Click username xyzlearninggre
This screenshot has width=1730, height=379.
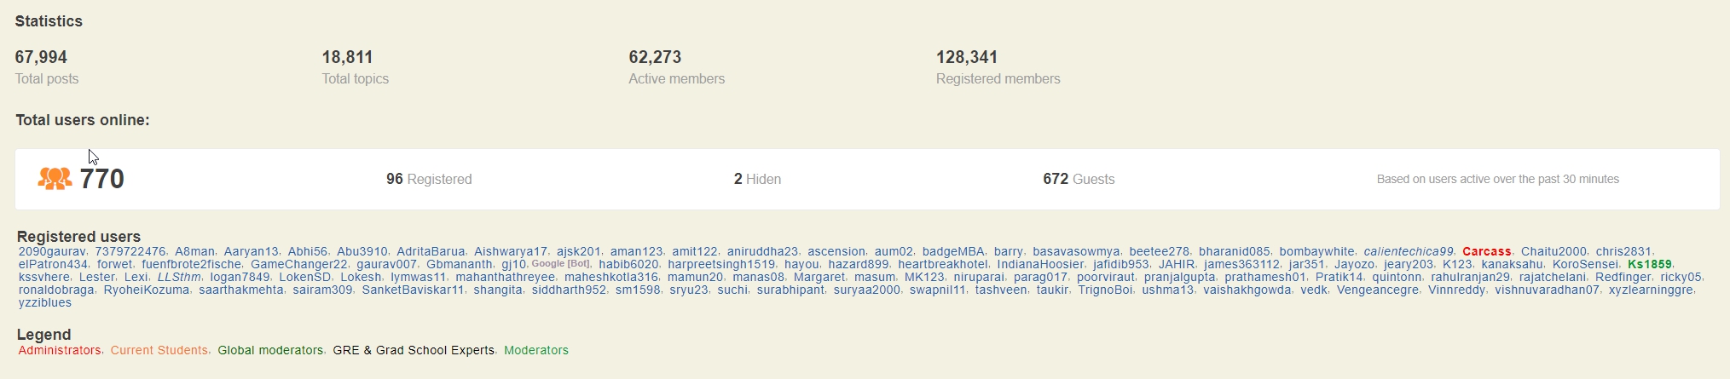tap(1651, 290)
